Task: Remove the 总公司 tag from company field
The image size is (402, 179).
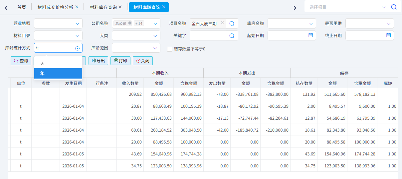Action: 130,23
